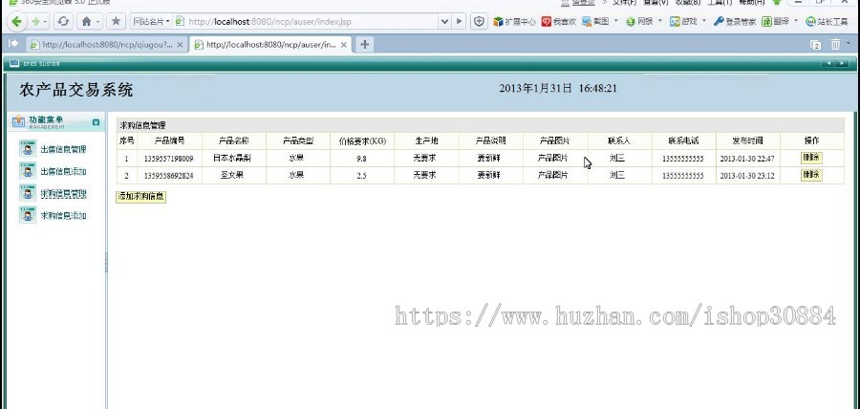Click the publish time 2013-01-30 23:12
The width and height of the screenshot is (860, 409).
(x=747, y=176)
